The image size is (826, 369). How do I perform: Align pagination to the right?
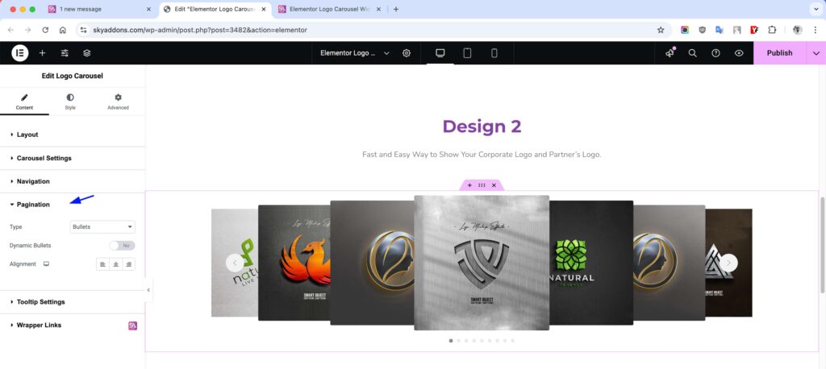[x=128, y=264]
